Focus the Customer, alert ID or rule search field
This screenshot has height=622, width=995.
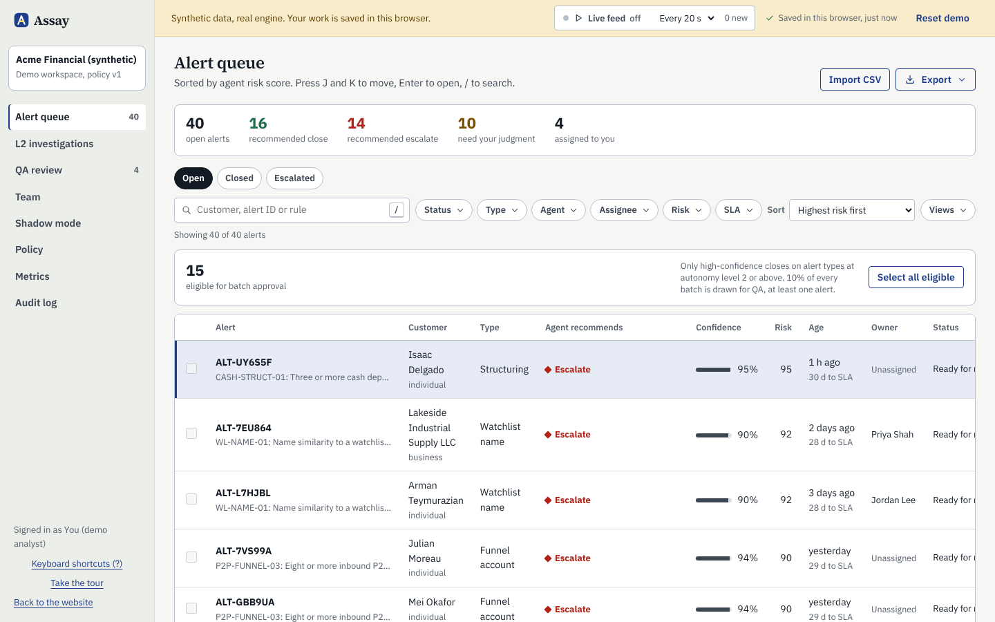(x=292, y=210)
